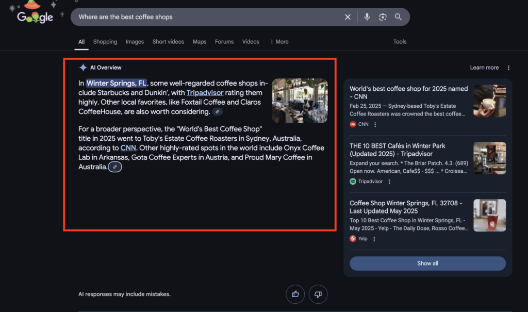
Task: Open THE 10 BEST Cafés Tripadvisor result
Action: point(398,150)
